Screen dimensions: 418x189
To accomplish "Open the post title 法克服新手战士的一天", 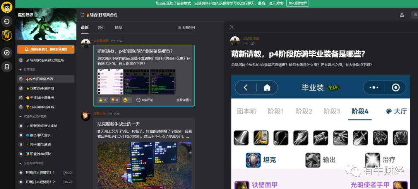I will 119,124.
